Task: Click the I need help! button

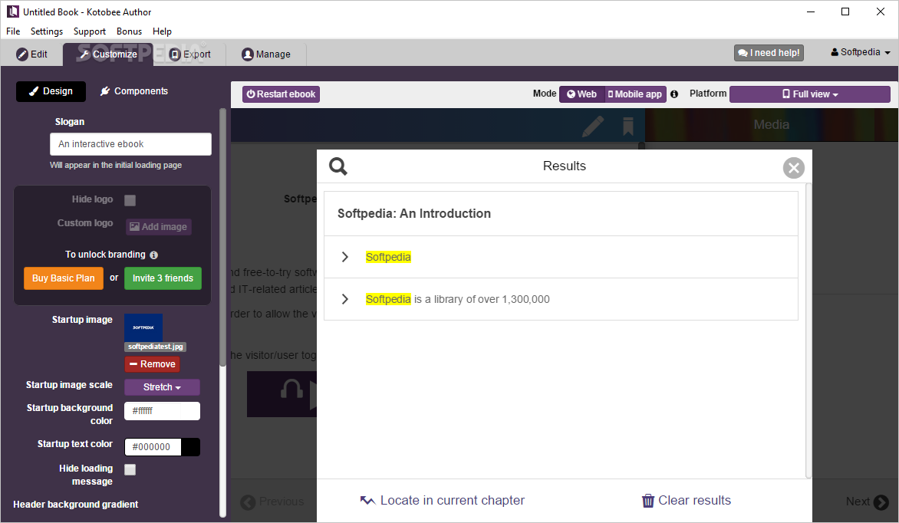Action: coord(769,53)
